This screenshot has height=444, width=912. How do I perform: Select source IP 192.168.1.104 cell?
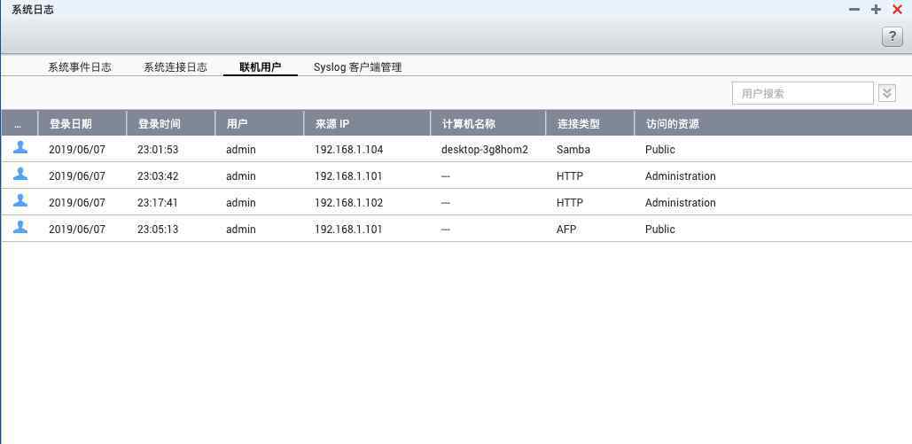click(x=349, y=150)
